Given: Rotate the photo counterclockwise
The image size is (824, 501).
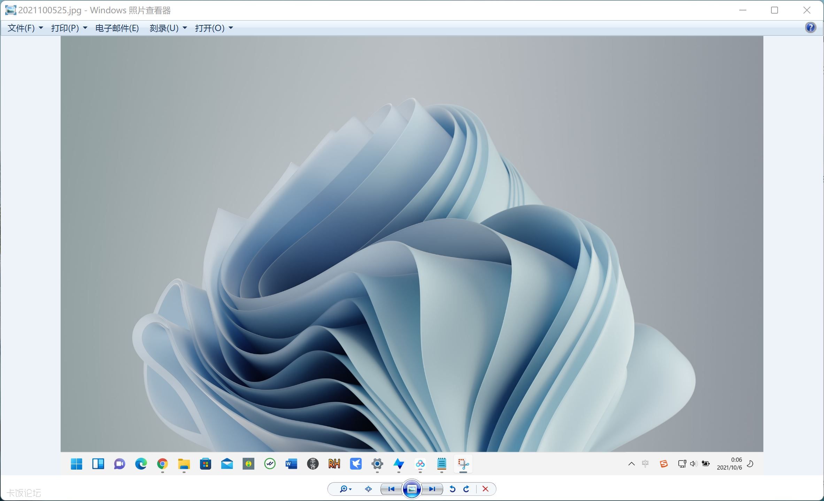Looking at the screenshot, I should [x=452, y=489].
